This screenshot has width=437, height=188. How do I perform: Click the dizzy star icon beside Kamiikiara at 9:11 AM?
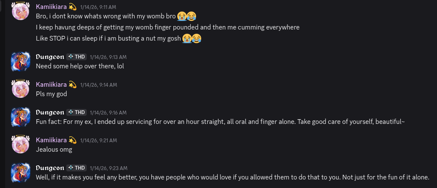73,7
